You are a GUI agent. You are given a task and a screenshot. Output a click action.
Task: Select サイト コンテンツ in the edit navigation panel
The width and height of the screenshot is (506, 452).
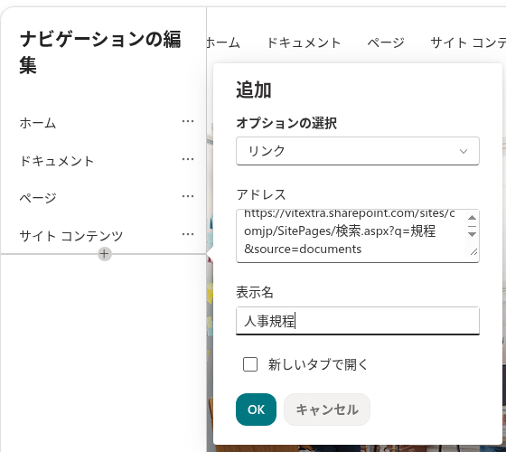point(71,236)
